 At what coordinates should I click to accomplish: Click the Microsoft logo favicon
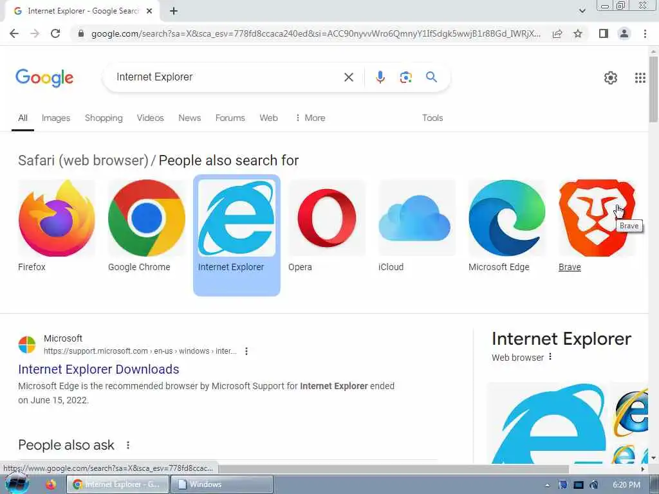click(x=27, y=345)
